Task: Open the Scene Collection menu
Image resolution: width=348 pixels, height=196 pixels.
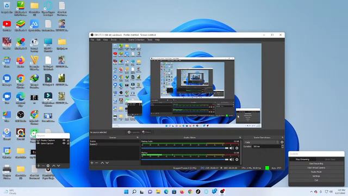Action: point(136,40)
